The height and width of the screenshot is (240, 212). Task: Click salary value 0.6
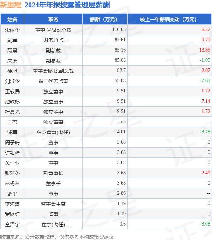pos(123,224)
